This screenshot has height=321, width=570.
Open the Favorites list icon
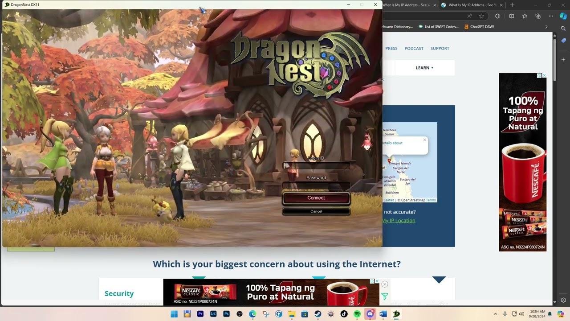point(525,16)
